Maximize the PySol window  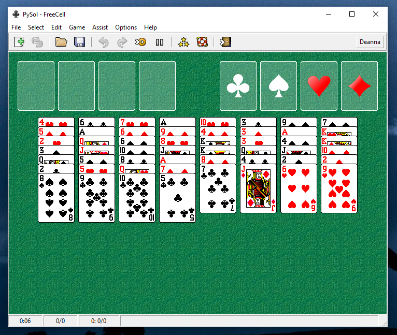coord(352,14)
